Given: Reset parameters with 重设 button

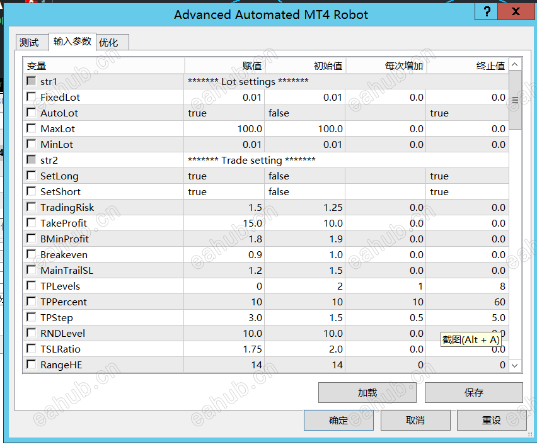Looking at the screenshot, I should click(492, 421).
